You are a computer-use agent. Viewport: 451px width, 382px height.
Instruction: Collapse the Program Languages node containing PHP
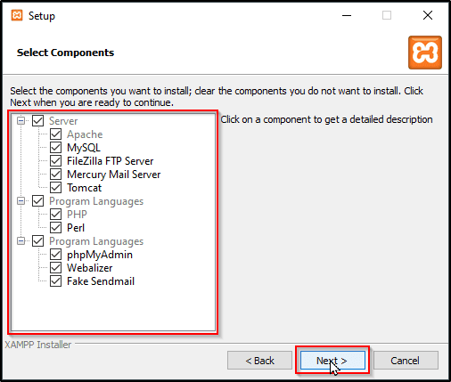(20, 201)
